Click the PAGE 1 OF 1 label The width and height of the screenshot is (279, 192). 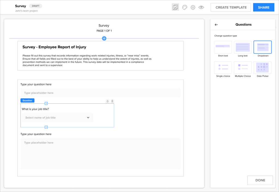[x=104, y=31]
